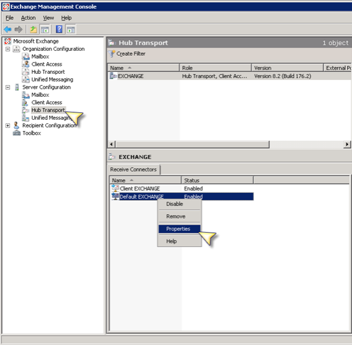Click the horizontal scrollbar thumb
This screenshot has height=345, width=352.
(x=192, y=144)
